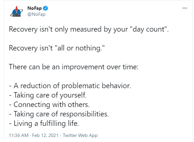Viewport: 194px width, 142px height.
Task: Open the Twitter Web App source link
Action: (x=80, y=135)
